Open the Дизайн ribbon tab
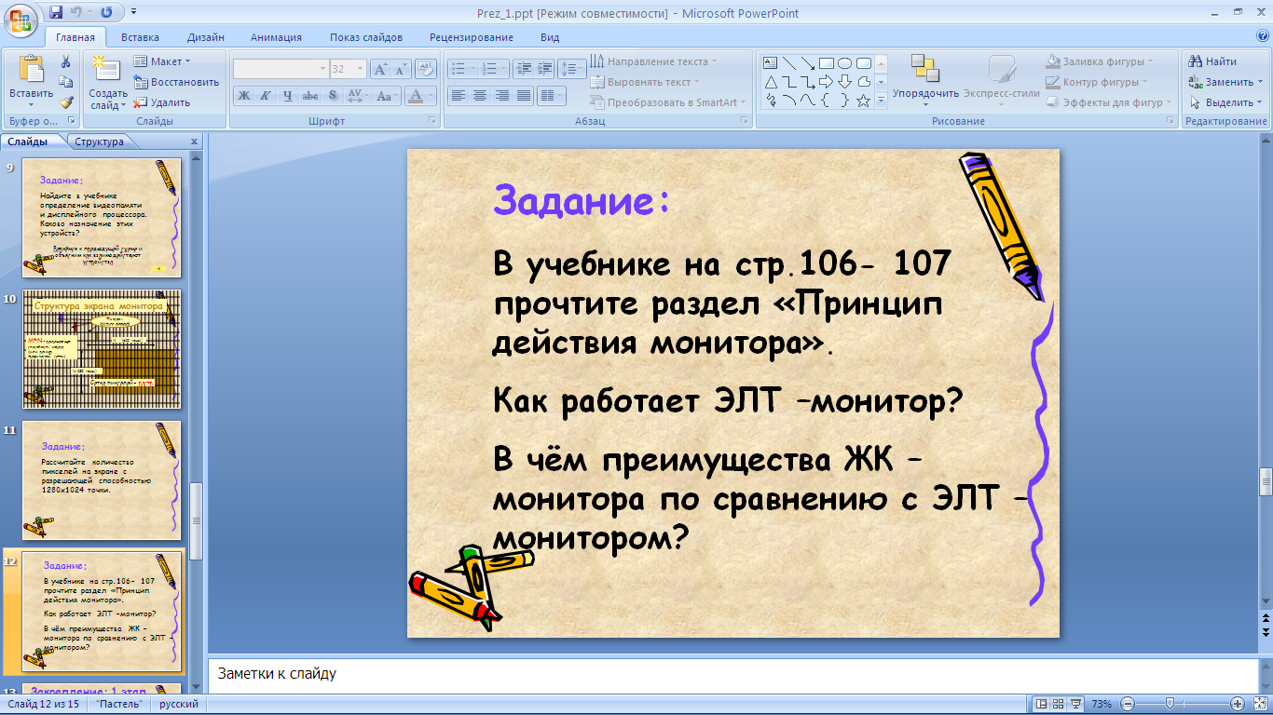 [205, 37]
